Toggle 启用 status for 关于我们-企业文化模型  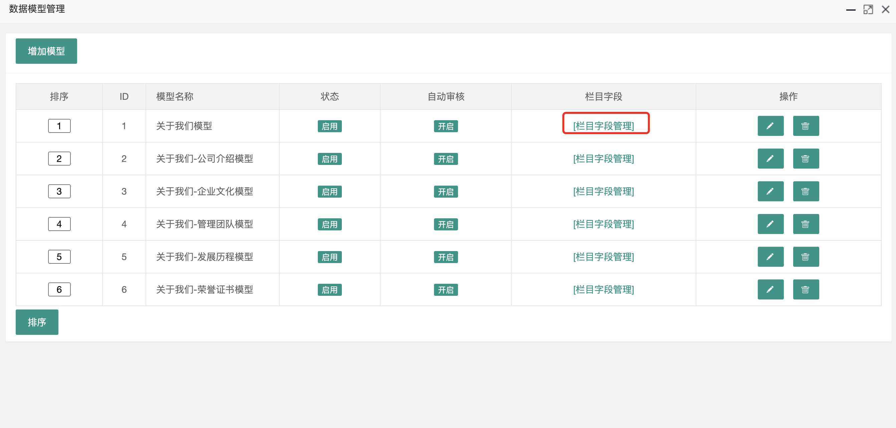pos(329,192)
